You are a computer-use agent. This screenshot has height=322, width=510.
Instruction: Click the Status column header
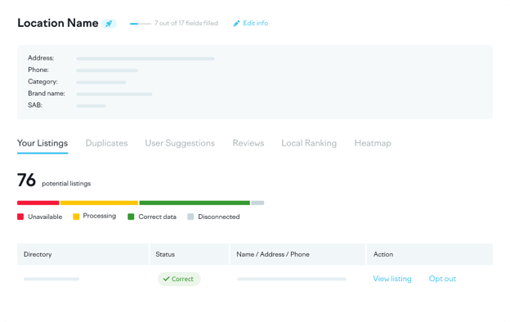(x=190, y=254)
